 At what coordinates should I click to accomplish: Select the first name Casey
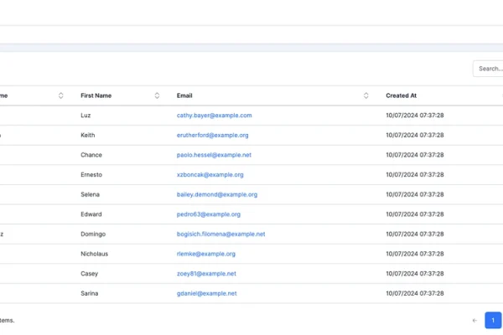[89, 274]
